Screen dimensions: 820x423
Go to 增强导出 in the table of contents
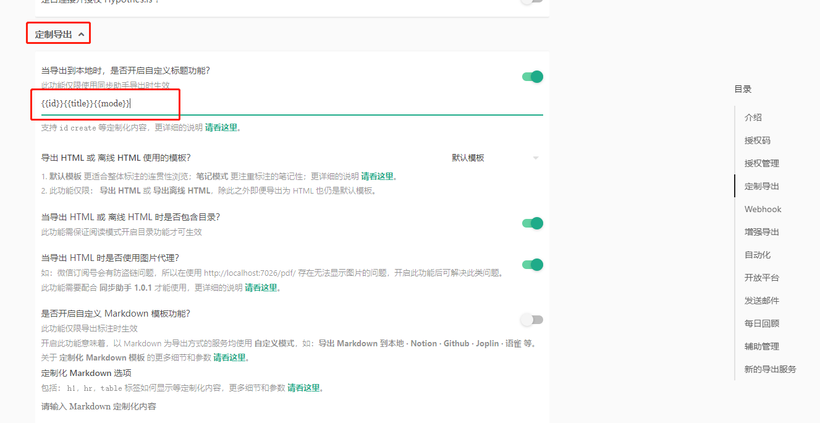762,232
